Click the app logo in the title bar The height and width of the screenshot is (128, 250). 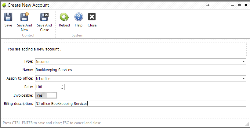tap(4, 5)
